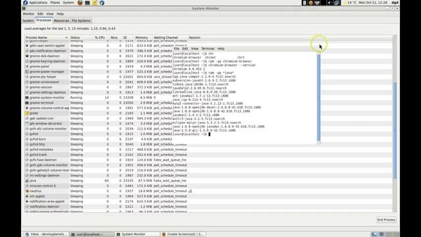Select the gnome-panel process row

point(98,66)
